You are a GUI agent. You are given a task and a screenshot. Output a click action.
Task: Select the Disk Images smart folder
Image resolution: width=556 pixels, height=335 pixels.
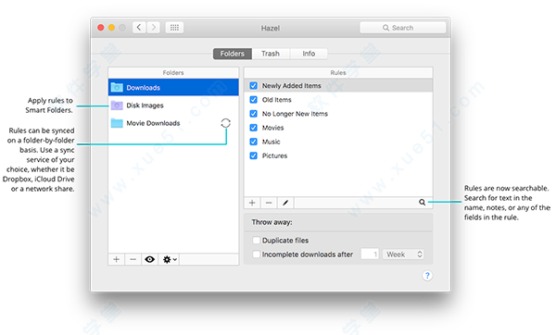pos(173,105)
